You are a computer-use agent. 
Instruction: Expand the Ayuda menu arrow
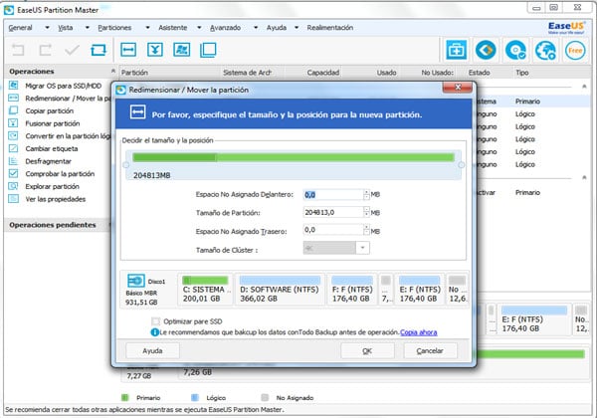(x=297, y=28)
